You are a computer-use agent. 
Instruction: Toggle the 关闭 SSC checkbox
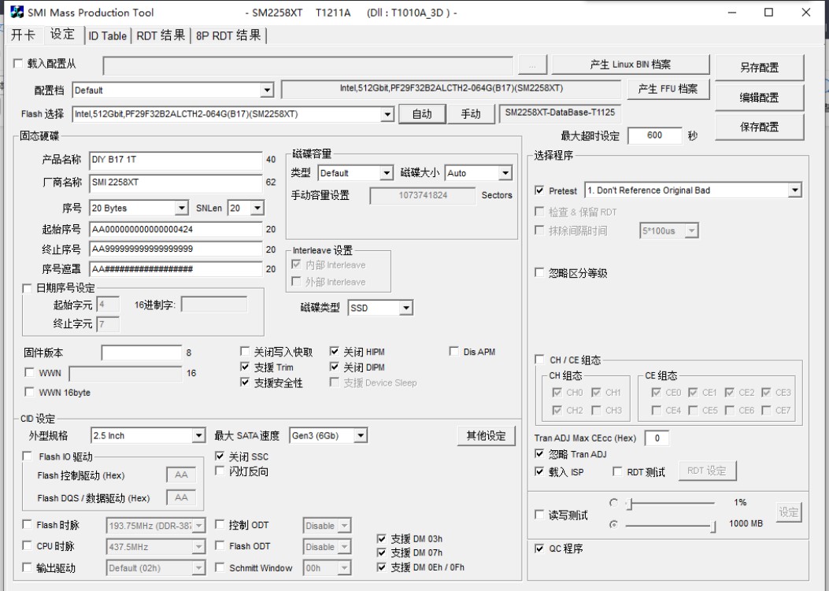point(220,456)
